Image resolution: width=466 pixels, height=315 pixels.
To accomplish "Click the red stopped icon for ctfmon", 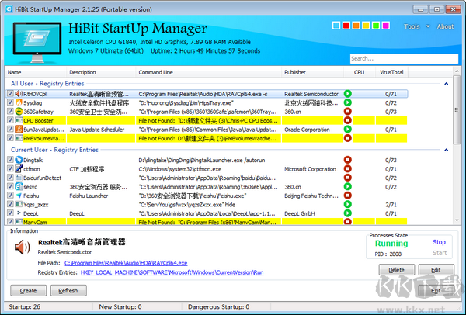I will coord(348,168).
